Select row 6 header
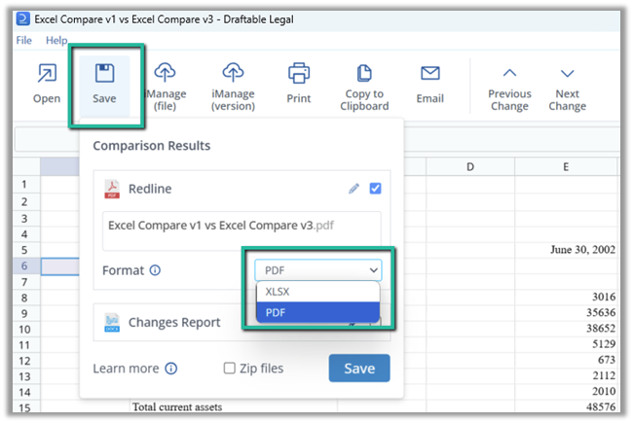Viewport: 633px width, 423px height. point(24,265)
